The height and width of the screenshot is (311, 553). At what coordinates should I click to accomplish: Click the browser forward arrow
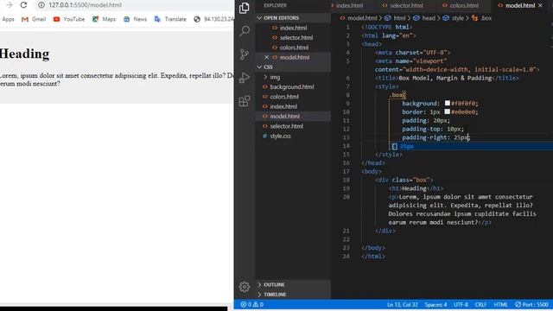(10, 5)
